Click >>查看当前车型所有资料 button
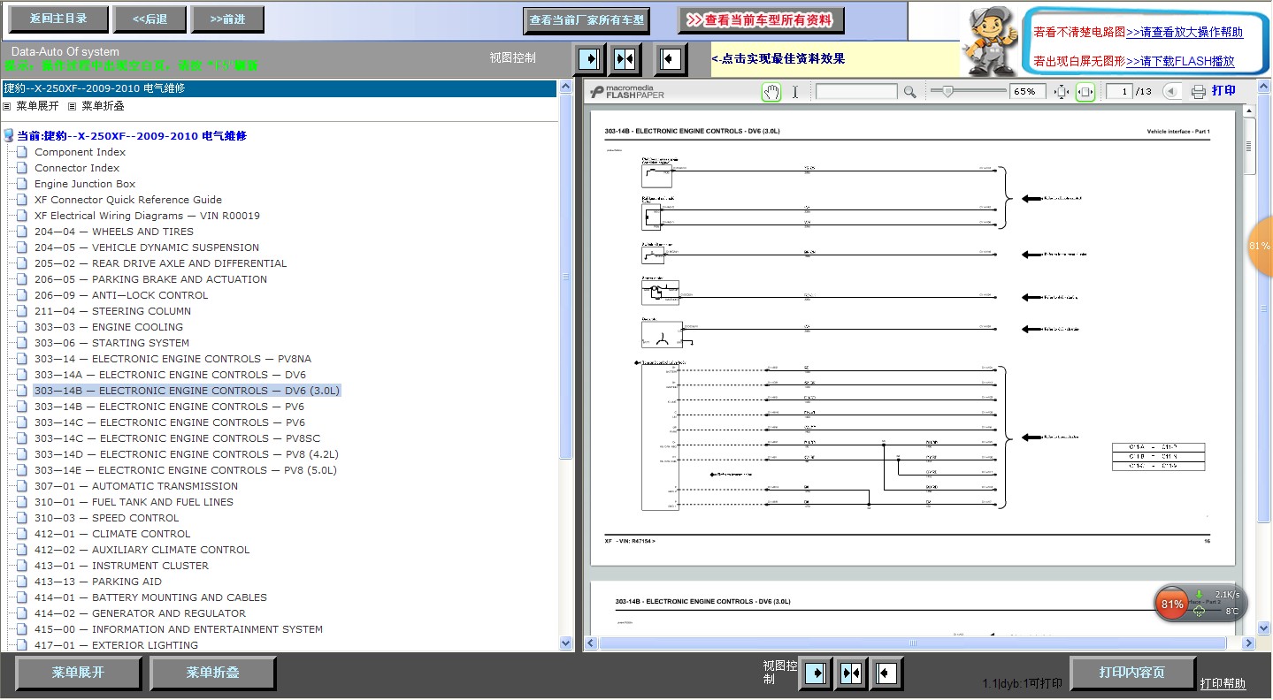 [761, 19]
